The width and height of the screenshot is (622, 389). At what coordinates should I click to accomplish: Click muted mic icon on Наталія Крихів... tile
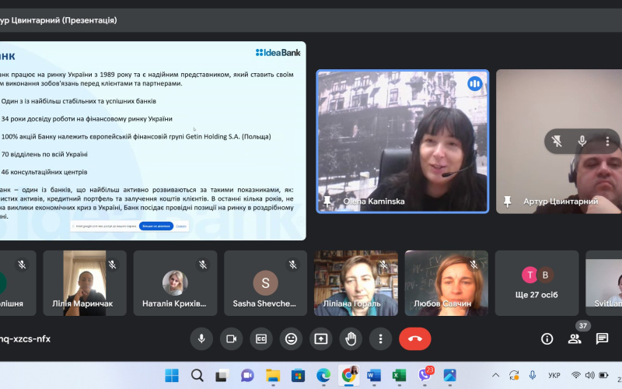203,265
